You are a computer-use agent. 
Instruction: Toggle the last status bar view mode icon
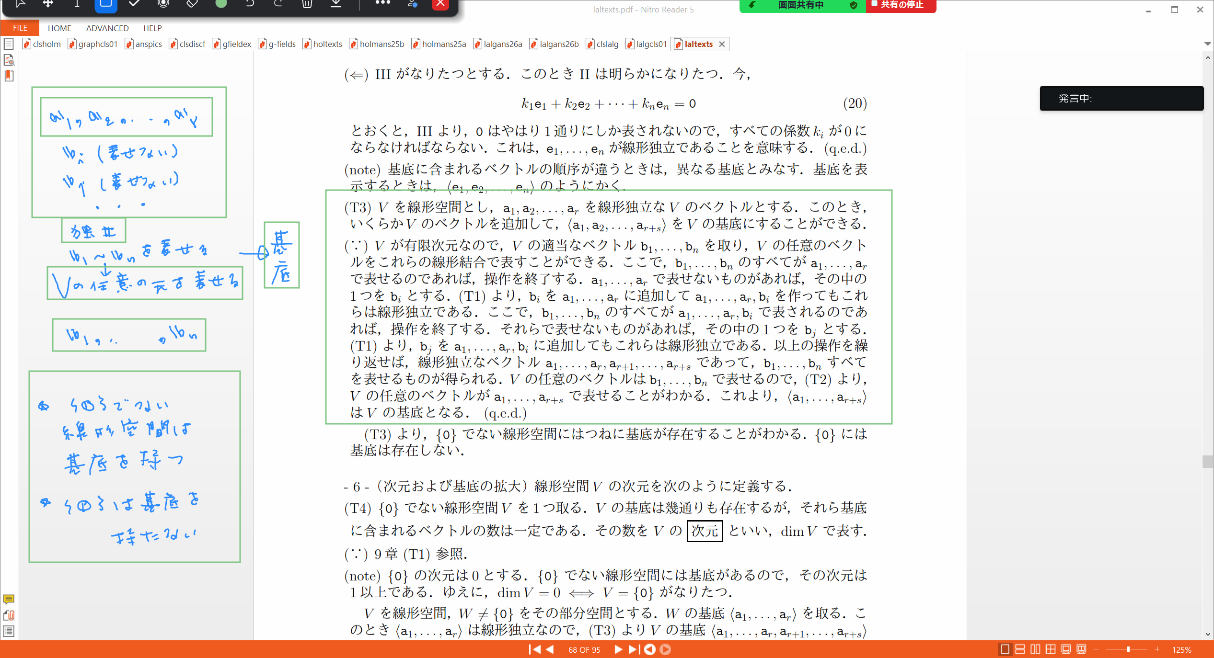coord(1081,649)
